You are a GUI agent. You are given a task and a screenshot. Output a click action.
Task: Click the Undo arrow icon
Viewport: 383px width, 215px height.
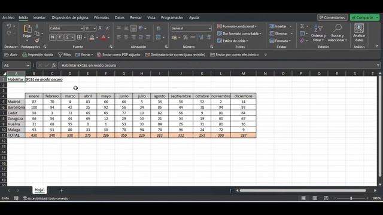pos(9,26)
